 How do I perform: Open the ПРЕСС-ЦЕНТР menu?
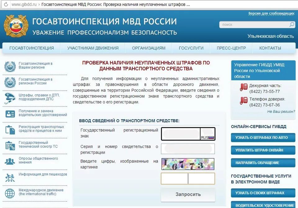(231, 48)
